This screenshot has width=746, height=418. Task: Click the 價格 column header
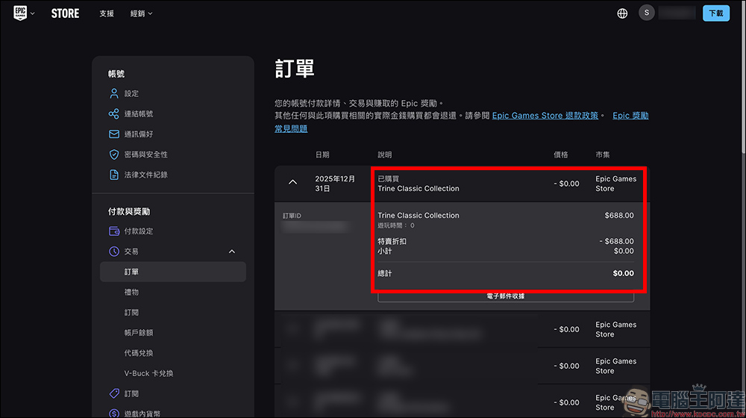[560, 155]
